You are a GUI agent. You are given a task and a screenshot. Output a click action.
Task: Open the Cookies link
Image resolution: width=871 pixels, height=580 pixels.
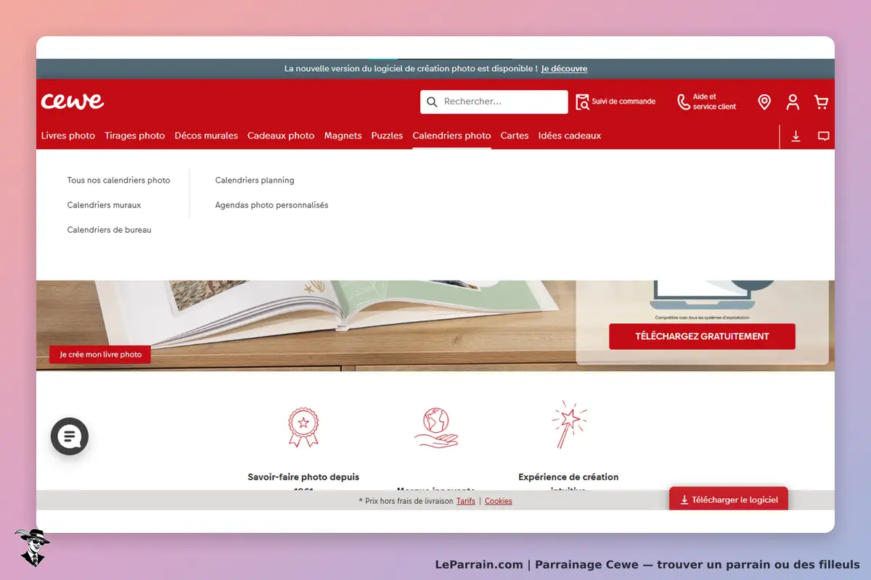click(499, 501)
